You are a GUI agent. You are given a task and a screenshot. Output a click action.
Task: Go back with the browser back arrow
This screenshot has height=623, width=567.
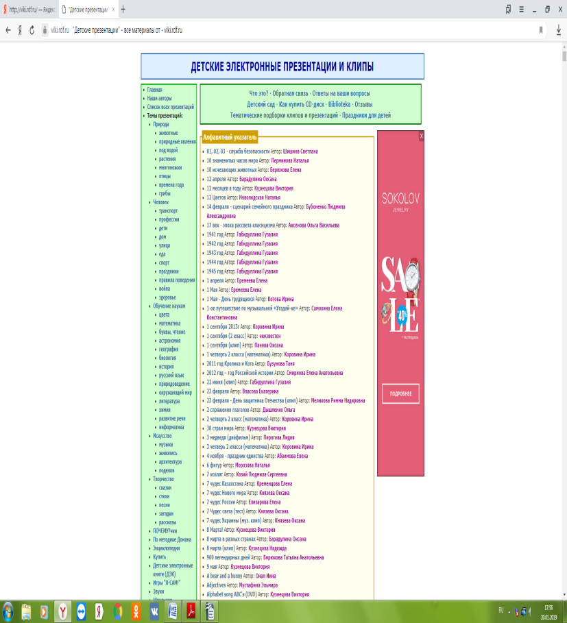click(8, 30)
